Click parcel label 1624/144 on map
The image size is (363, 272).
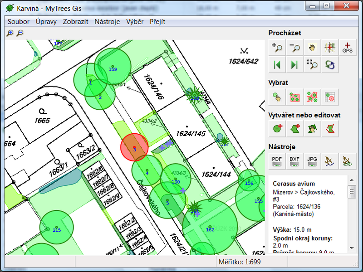coord(216,174)
